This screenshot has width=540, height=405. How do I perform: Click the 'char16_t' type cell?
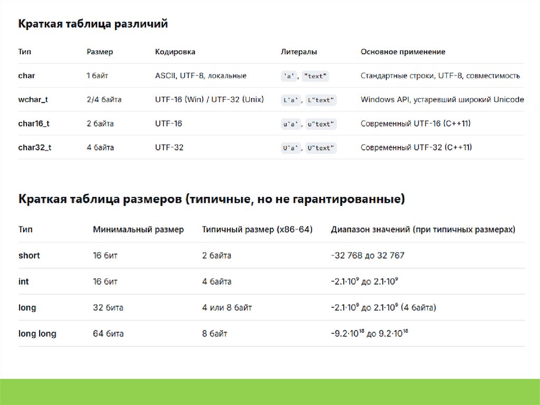pyautogui.click(x=34, y=124)
